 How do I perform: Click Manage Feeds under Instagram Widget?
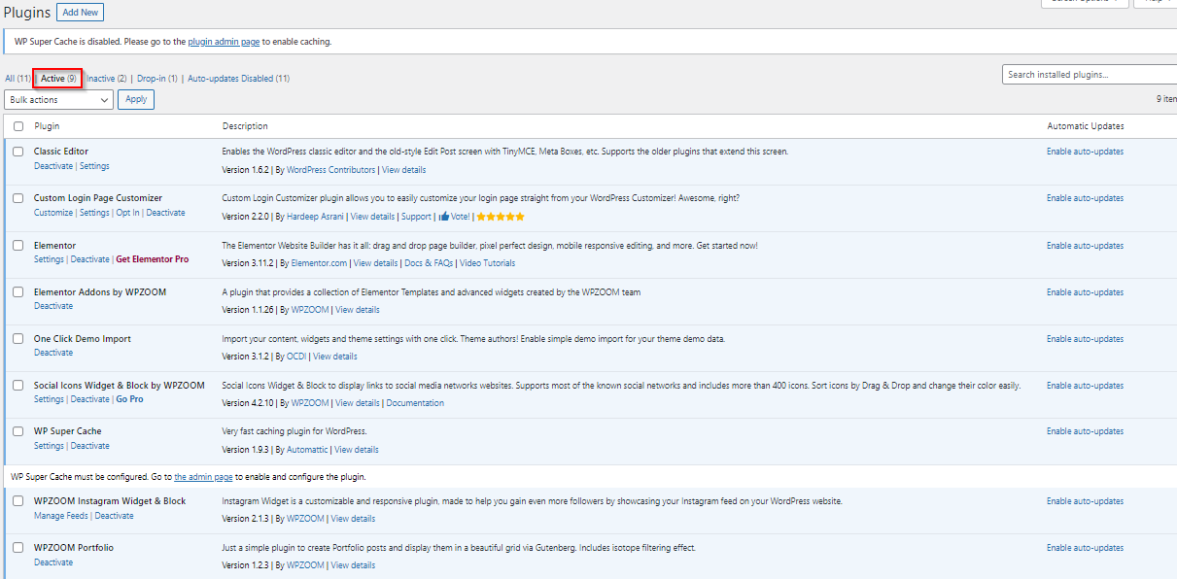[x=60, y=516]
